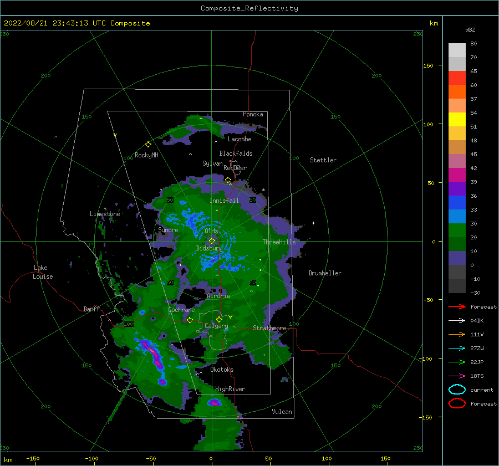499x466 pixels.
Task: Click the Limestone label on map
Action: click(105, 214)
